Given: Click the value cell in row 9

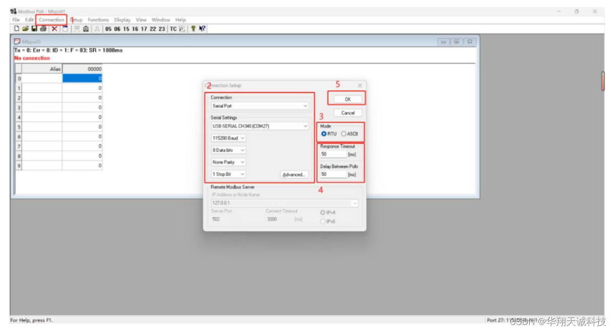Looking at the screenshot, I should [x=82, y=165].
